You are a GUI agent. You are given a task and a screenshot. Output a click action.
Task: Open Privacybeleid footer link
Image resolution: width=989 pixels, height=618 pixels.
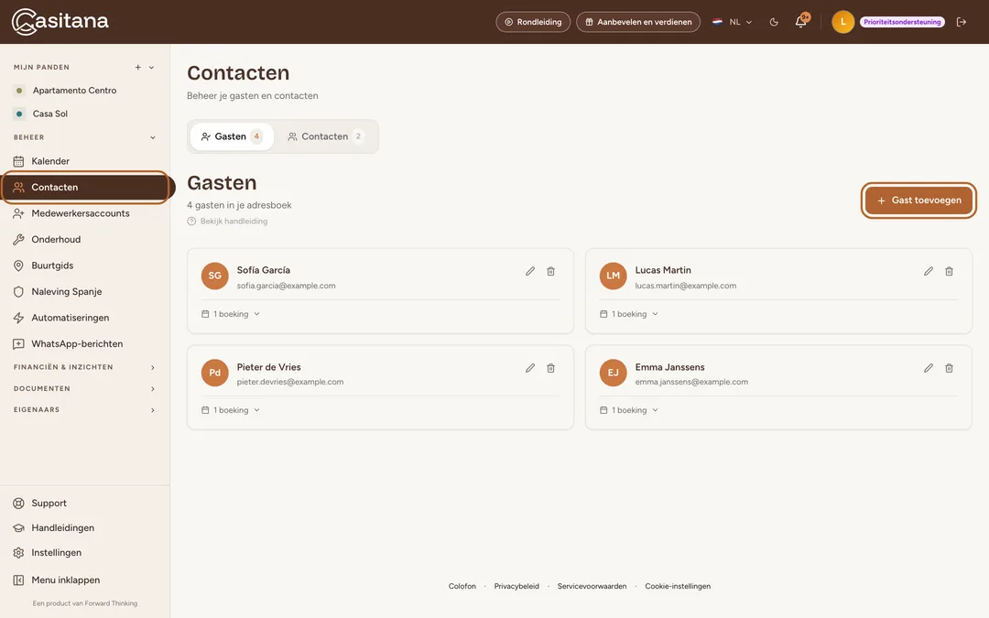point(516,587)
